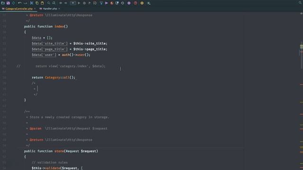Click the rightmost toolbar plus-arrow icon
This screenshot has width=303, height=170.
[149, 3]
